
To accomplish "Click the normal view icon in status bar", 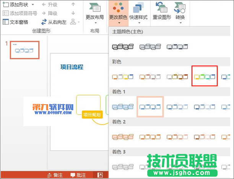I will [100, 175].
